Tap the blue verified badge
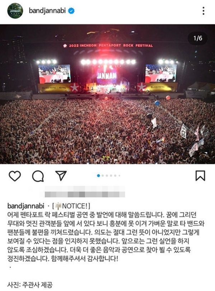 (x=71, y=11)
